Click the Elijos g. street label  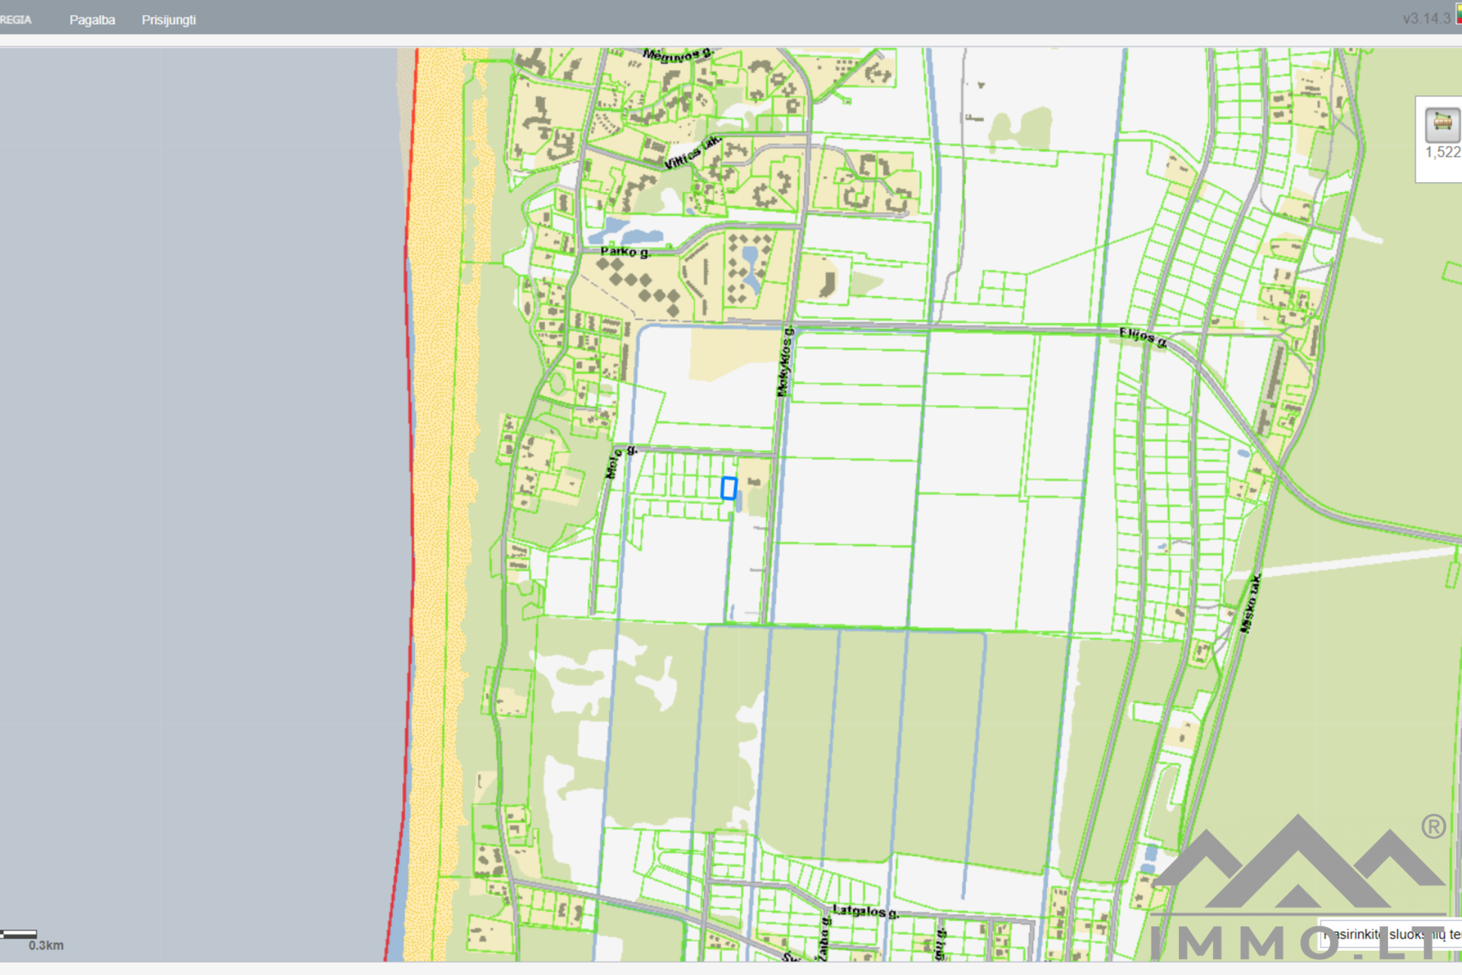1142,336
